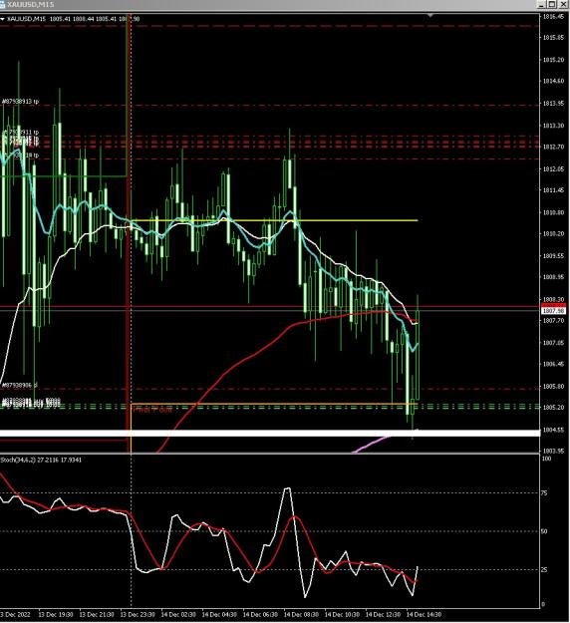
Task: Minimize the XAUUSD,M15 chart window
Action: click(542, 4)
